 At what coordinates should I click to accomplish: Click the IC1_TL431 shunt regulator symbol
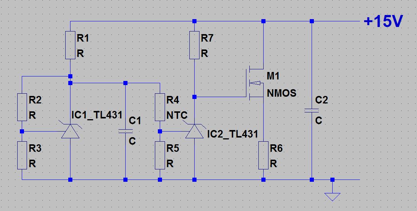[70, 132]
